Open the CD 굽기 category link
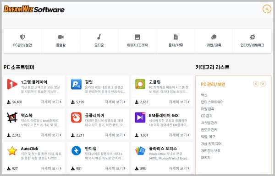This screenshot has height=176, width=275. [x=207, y=116]
